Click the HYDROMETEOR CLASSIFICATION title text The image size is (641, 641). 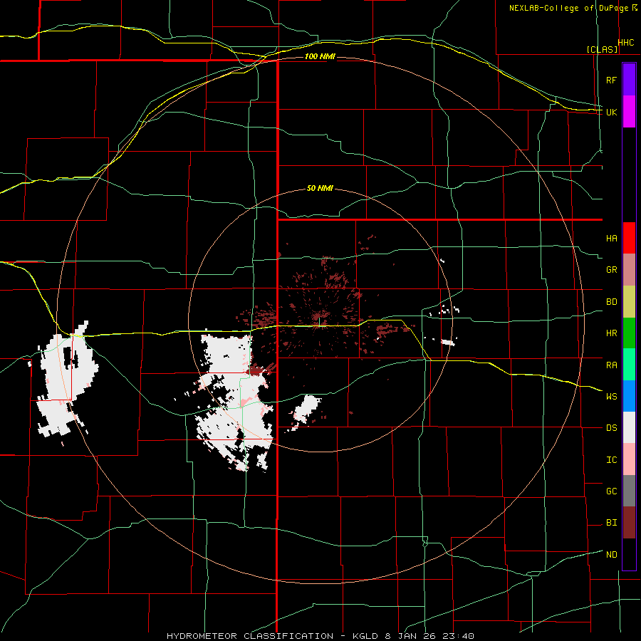coord(250,636)
